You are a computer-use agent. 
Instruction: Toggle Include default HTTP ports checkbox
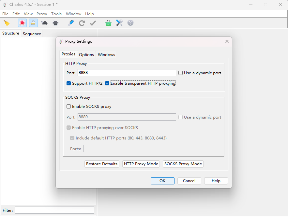point(72,138)
